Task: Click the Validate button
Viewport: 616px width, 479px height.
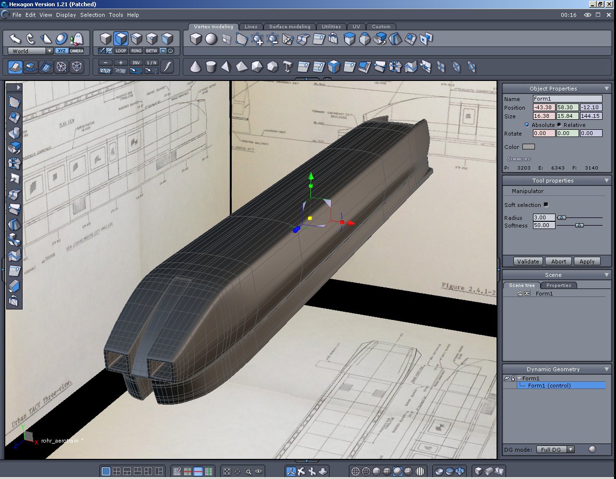Action: click(528, 262)
